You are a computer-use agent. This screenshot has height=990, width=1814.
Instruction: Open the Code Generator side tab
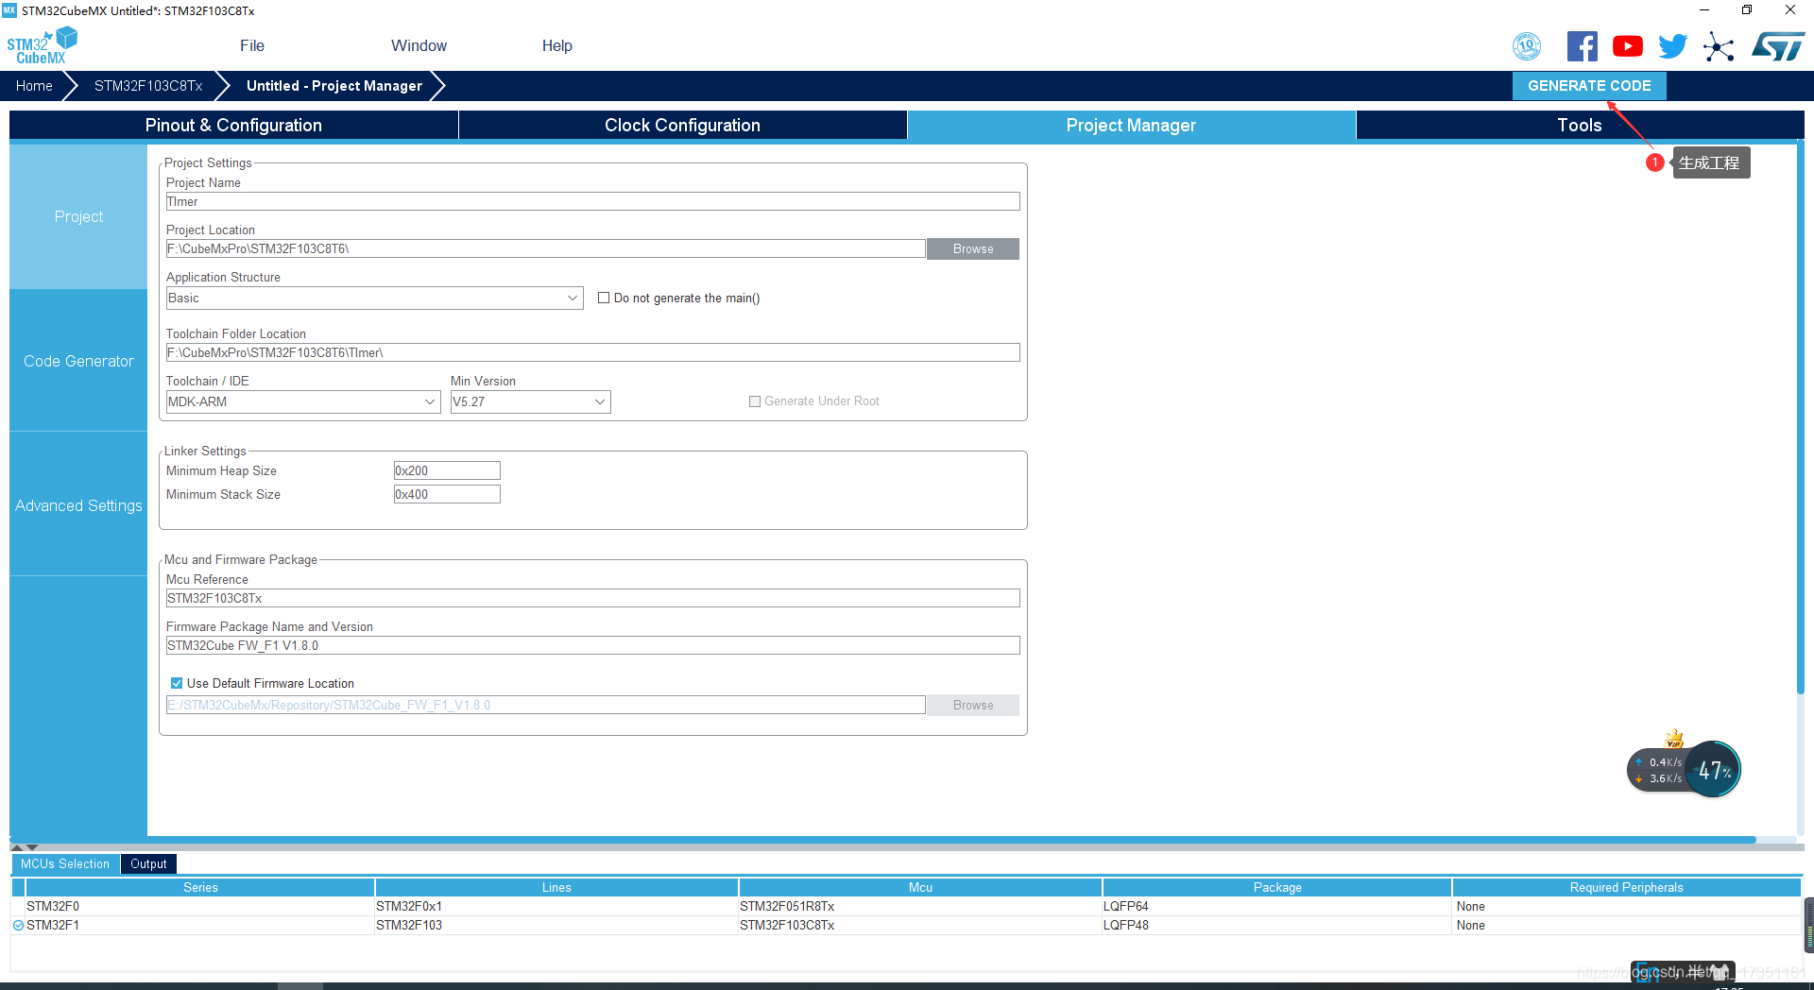point(78,361)
